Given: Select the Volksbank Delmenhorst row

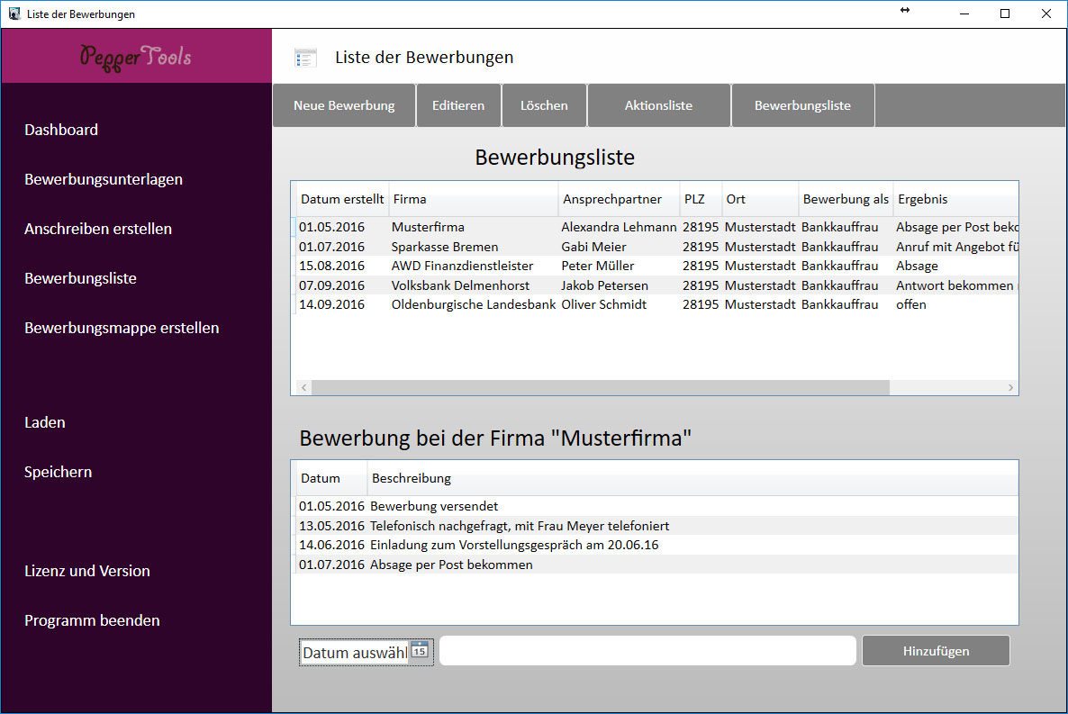Looking at the screenshot, I should point(656,285).
